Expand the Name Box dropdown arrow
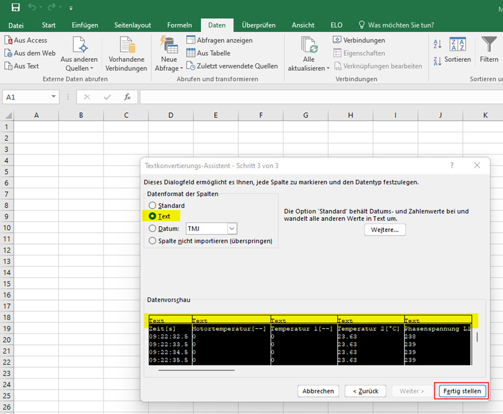This screenshot has width=503, height=414. [x=54, y=97]
